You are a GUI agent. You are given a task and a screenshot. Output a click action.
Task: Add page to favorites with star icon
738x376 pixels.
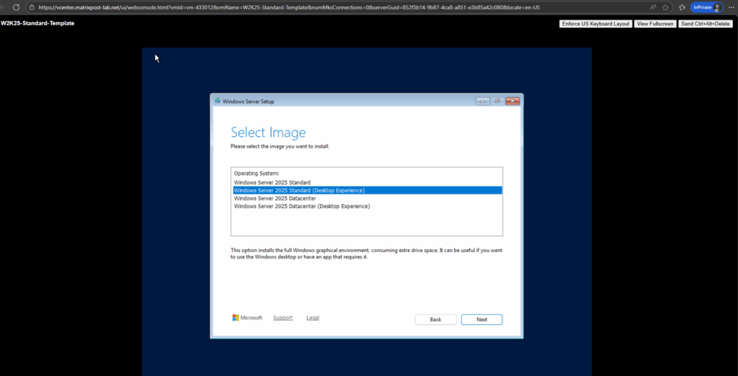pos(665,7)
